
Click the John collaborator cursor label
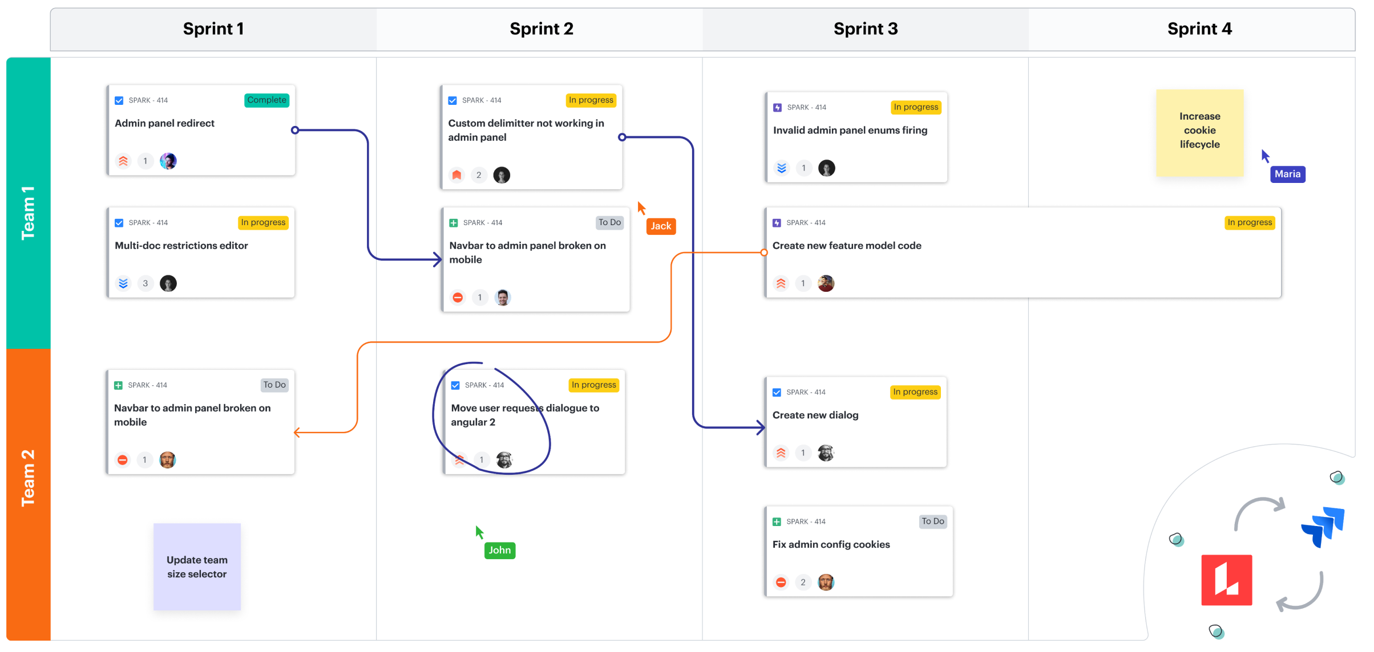[x=499, y=551]
